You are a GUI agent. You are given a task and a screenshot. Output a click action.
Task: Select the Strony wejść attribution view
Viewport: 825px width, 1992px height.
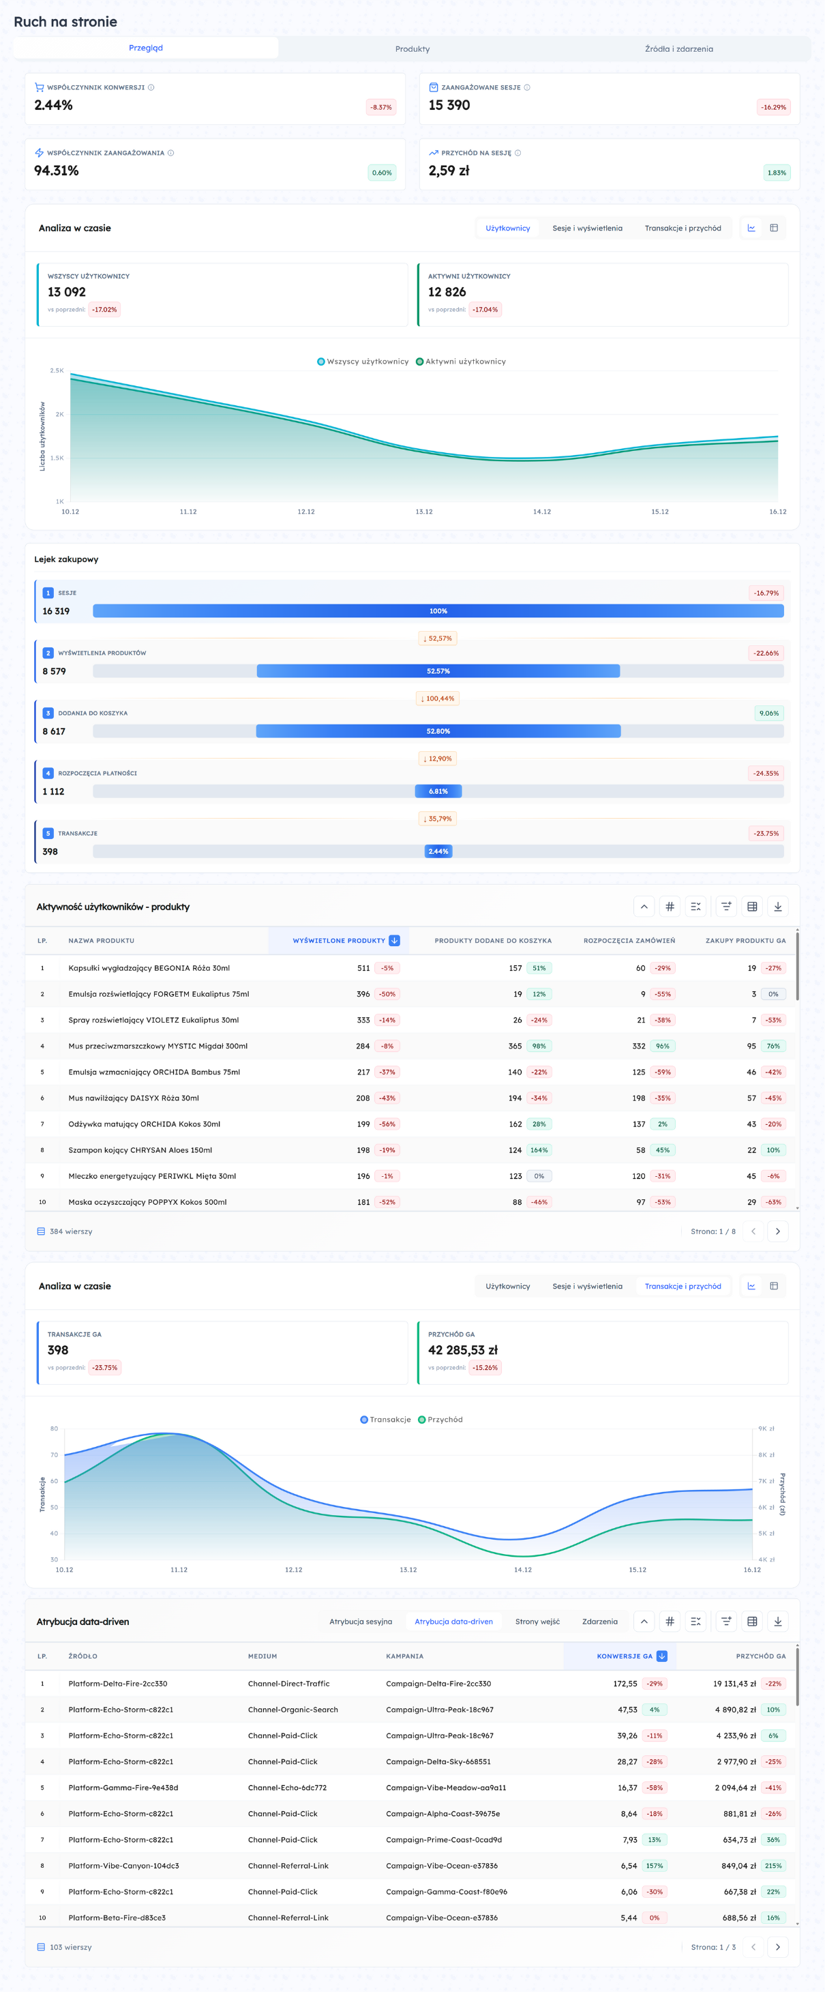pyautogui.click(x=537, y=1622)
